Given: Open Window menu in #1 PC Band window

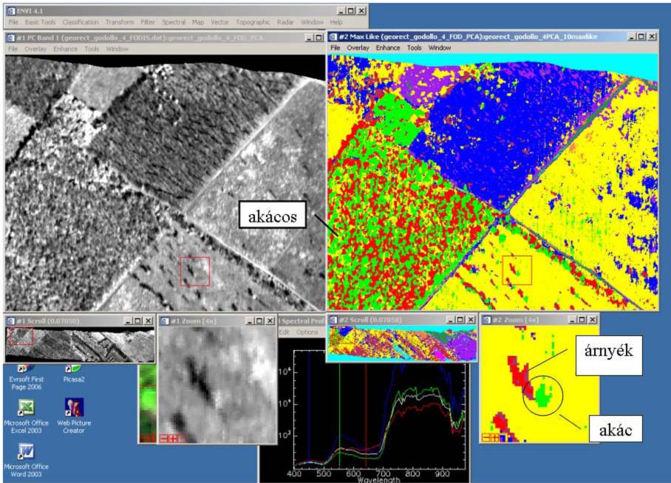Looking at the screenshot, I should [117, 49].
